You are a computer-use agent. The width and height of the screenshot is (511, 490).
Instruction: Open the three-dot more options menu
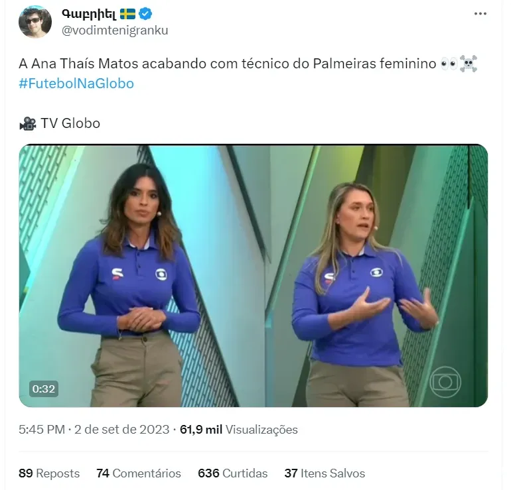click(480, 14)
